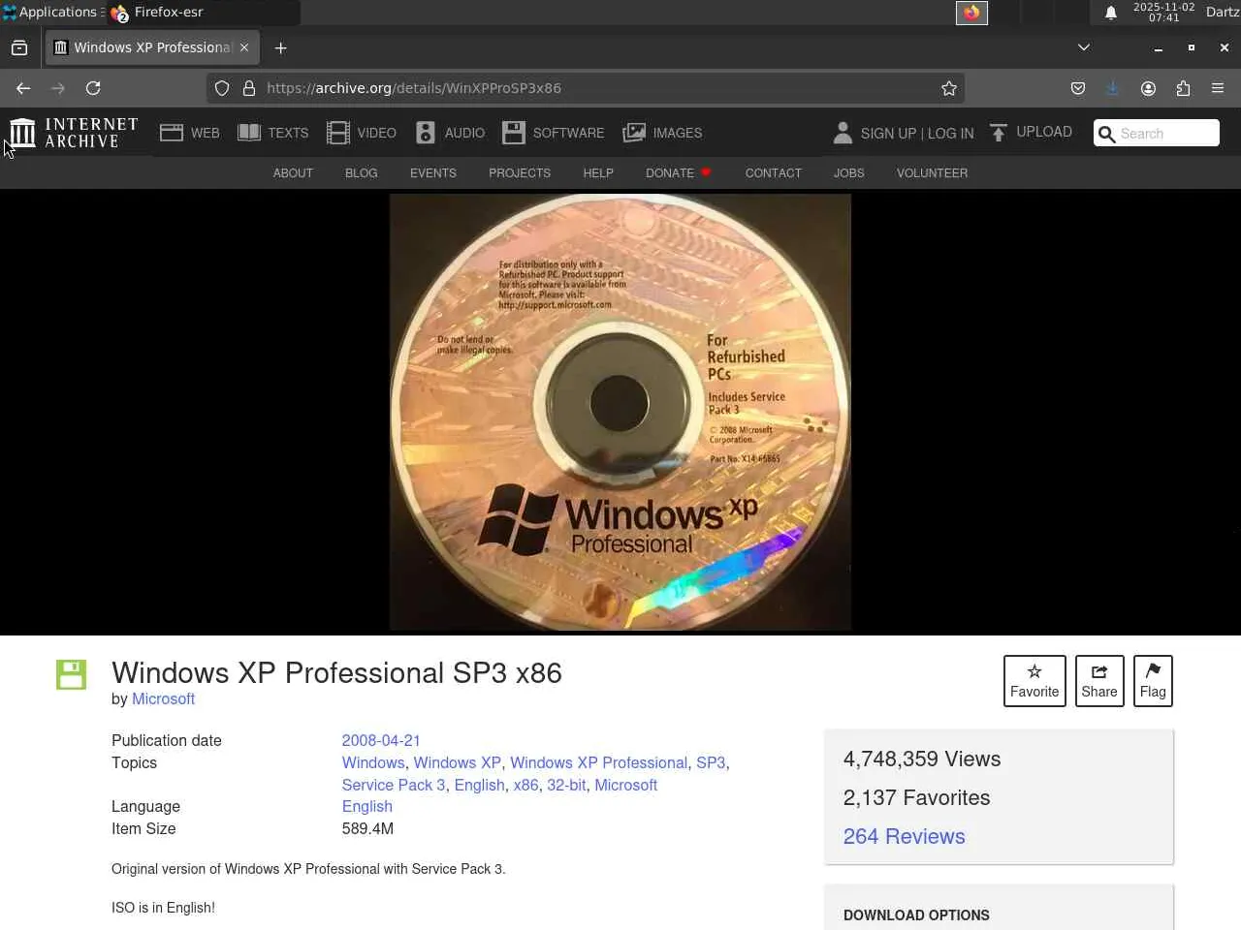Open the 32-bit topic link
This screenshot has height=930, width=1241.
point(566,785)
